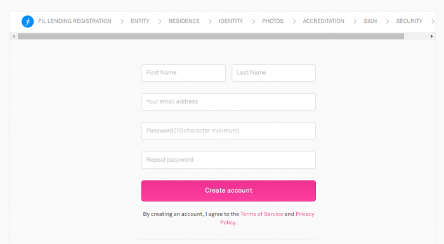Click the right scrollbar arrow
444x244 pixels.
[x=431, y=36]
